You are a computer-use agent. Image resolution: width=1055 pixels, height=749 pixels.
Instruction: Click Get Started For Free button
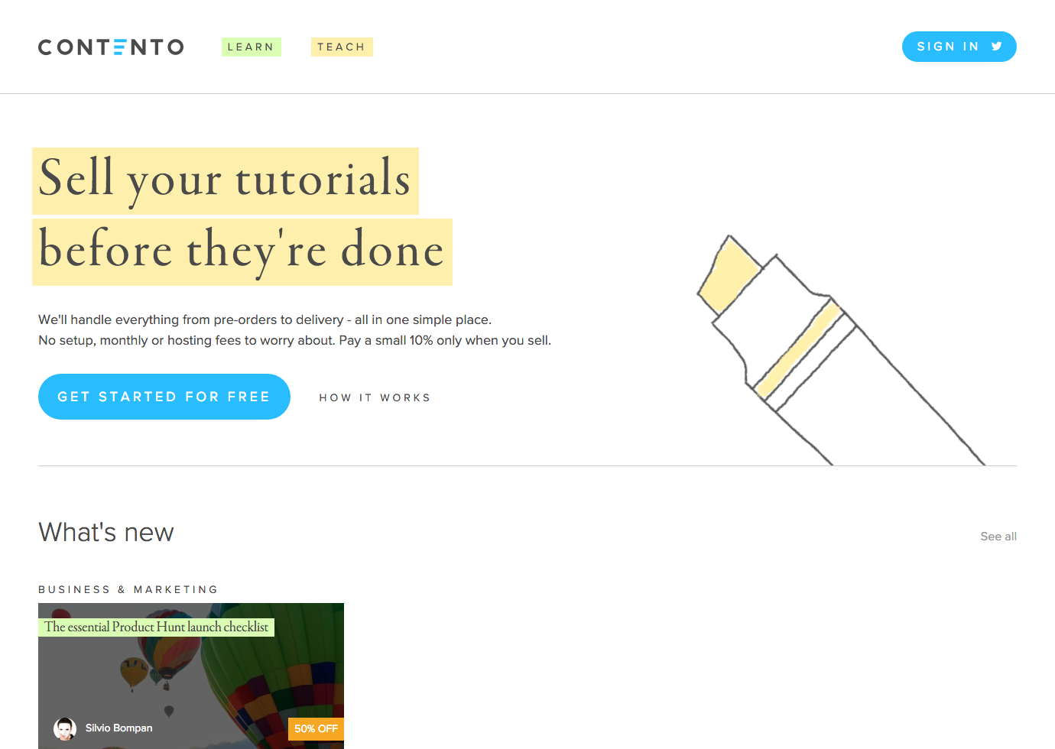tap(164, 397)
